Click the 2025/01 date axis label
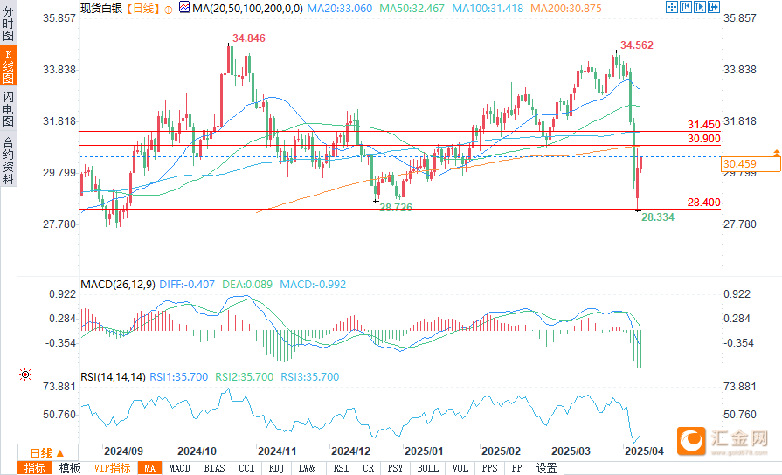This screenshot has height=475, width=782. pyautogui.click(x=424, y=451)
